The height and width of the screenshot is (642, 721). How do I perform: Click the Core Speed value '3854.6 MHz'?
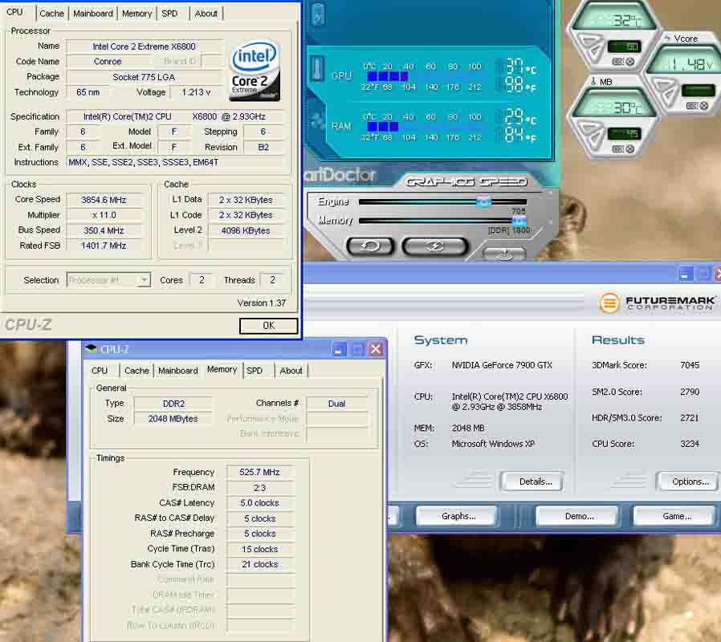coord(104,200)
